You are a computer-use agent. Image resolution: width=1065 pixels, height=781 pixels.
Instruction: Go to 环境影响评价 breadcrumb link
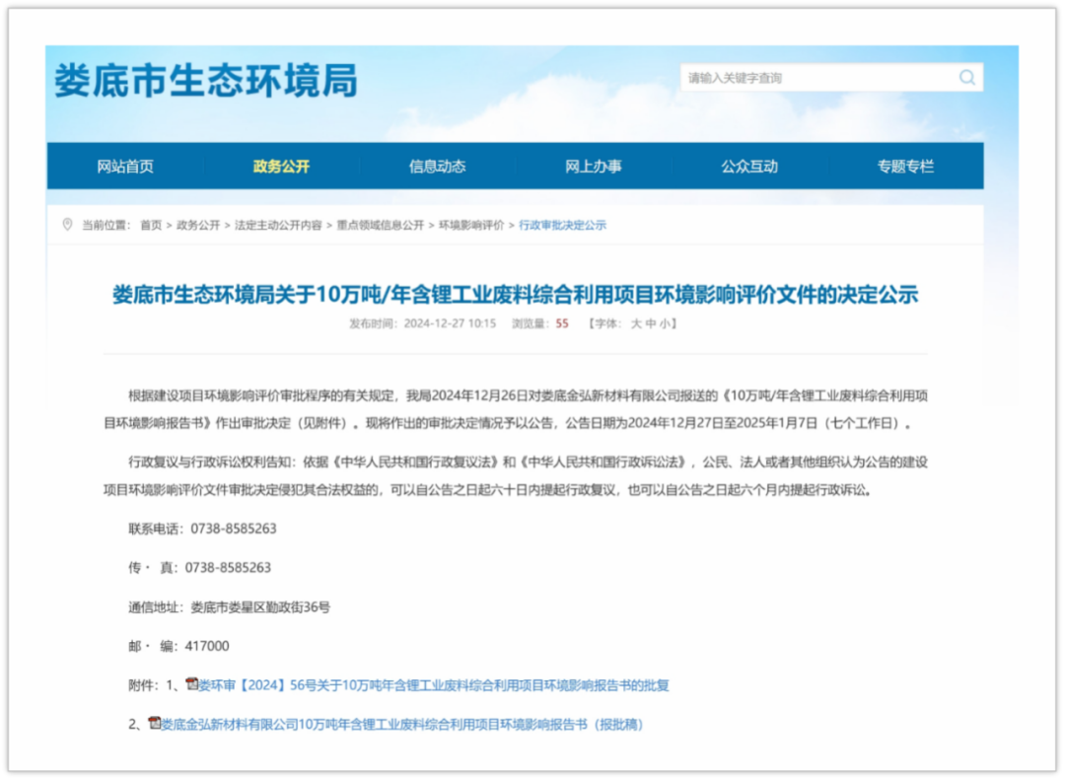[471, 226]
